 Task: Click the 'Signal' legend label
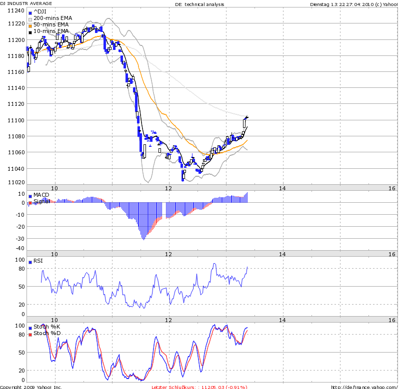point(41,202)
